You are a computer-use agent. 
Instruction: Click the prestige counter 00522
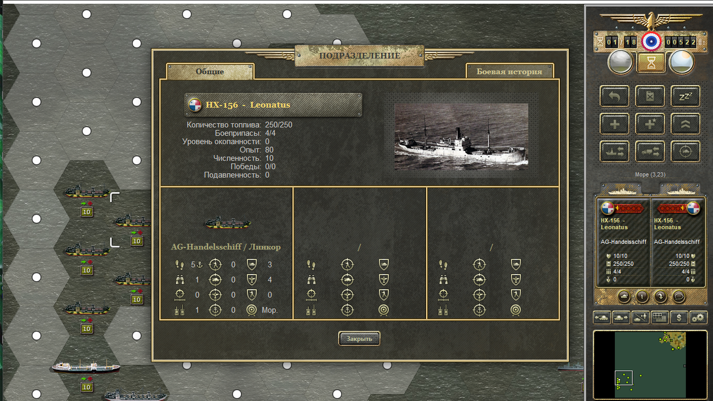click(x=680, y=42)
